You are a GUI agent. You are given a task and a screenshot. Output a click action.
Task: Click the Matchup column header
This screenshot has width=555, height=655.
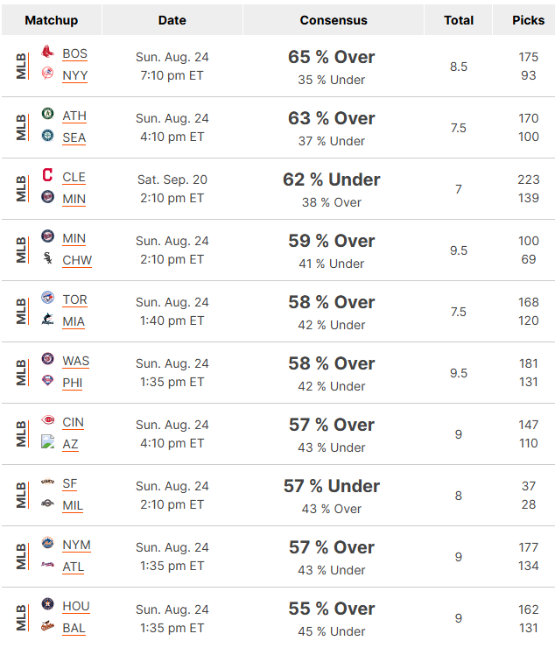[x=52, y=20]
